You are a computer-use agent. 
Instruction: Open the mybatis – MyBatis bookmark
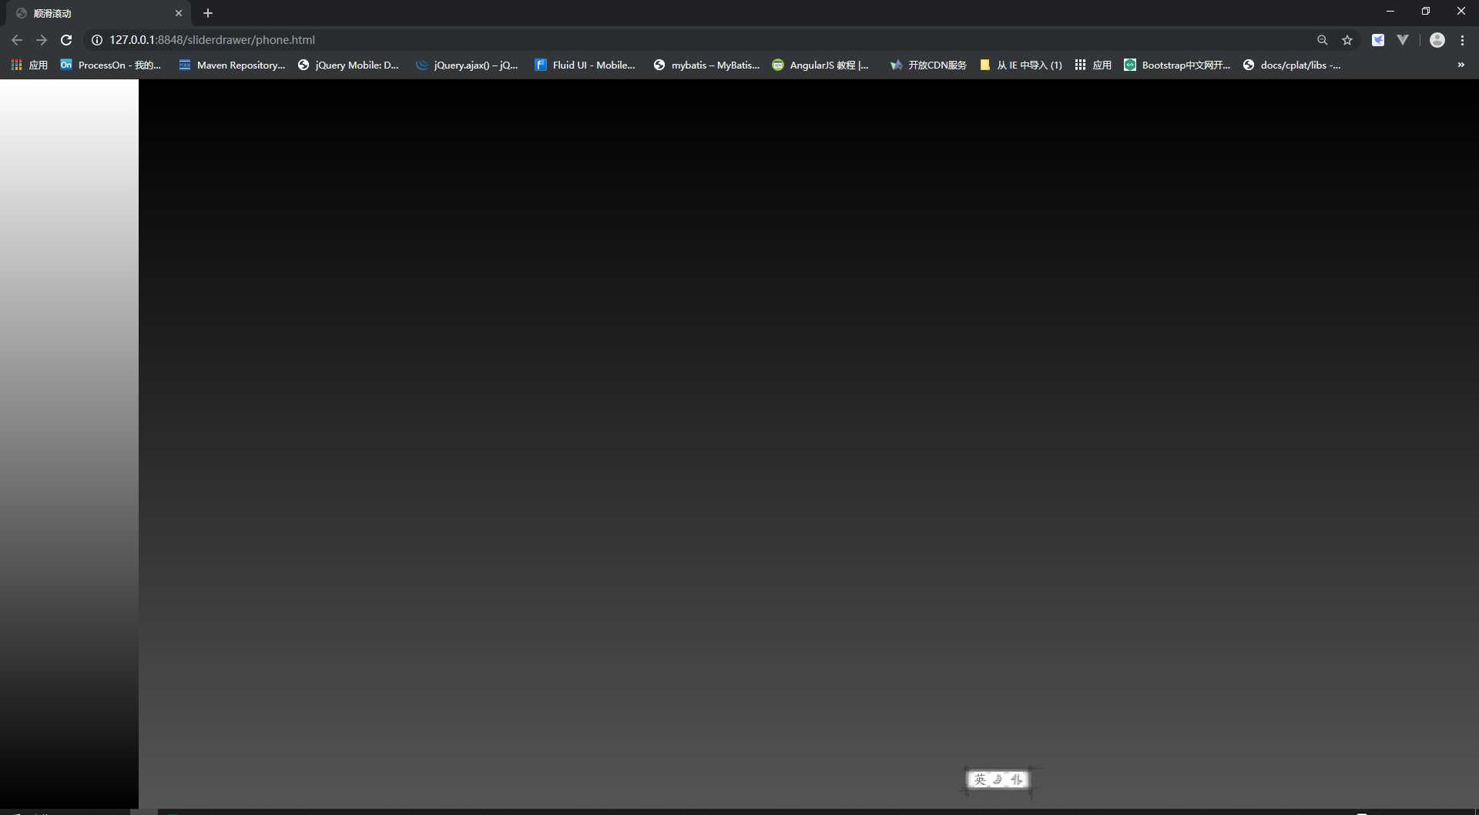706,65
